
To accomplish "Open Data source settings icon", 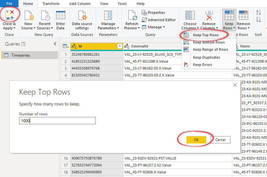I will 82,15.
